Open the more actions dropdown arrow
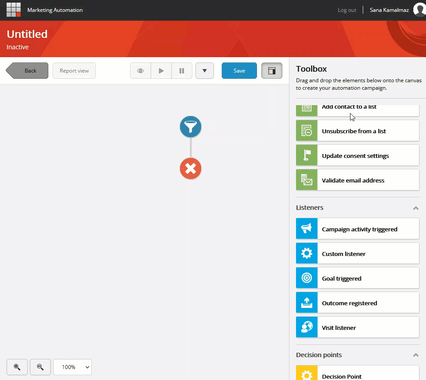This screenshot has width=426, height=380. tap(205, 71)
